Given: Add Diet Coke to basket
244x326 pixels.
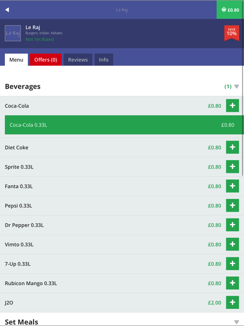Looking at the screenshot, I should (232, 147).
